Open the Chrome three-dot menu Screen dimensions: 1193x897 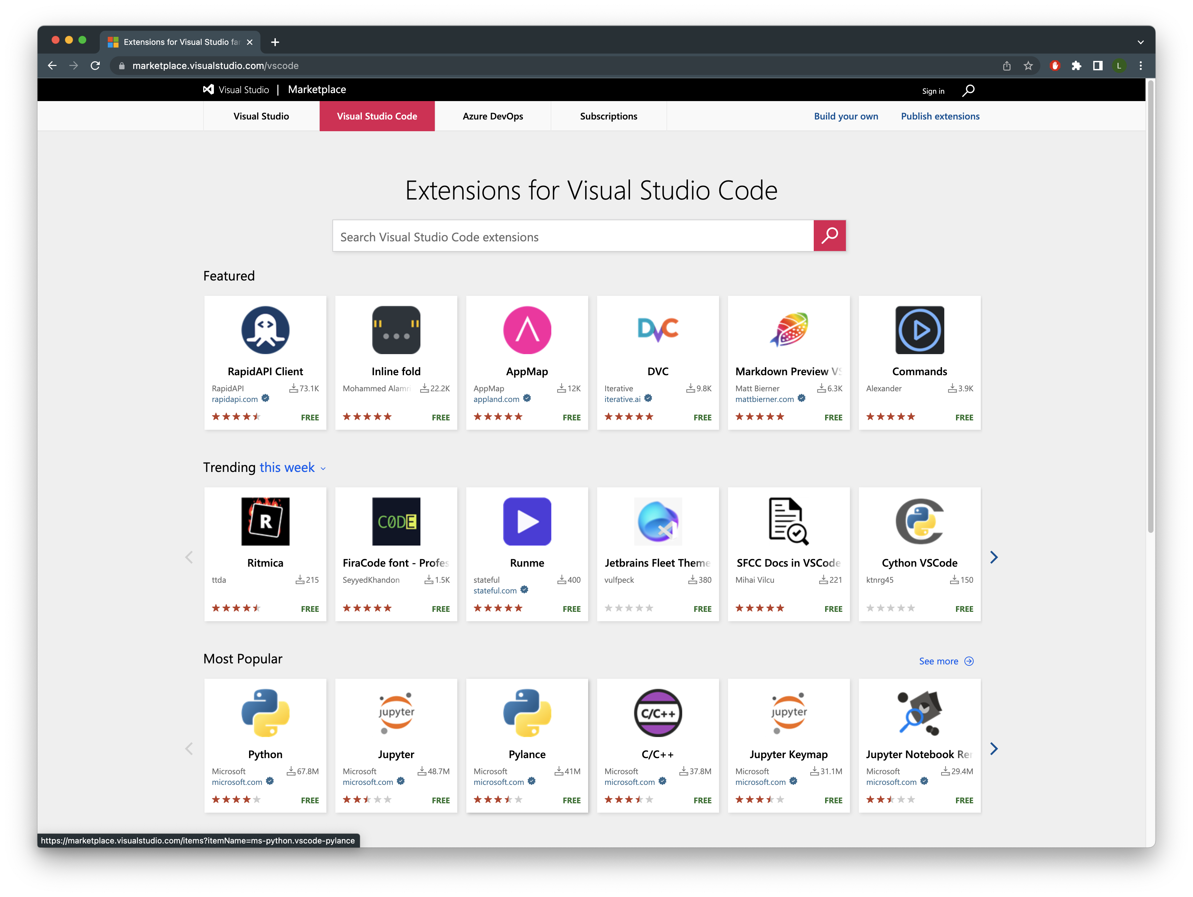[x=1140, y=65]
